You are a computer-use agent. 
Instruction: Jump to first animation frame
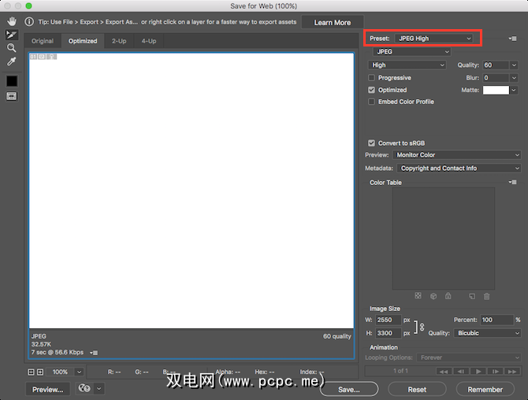(x=444, y=372)
